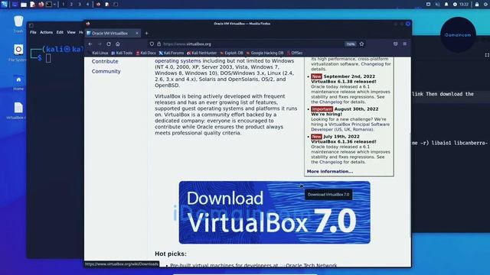Viewport: 490px width, 275px height.
Task: Switch to workspace 2
Action: [71, 5]
